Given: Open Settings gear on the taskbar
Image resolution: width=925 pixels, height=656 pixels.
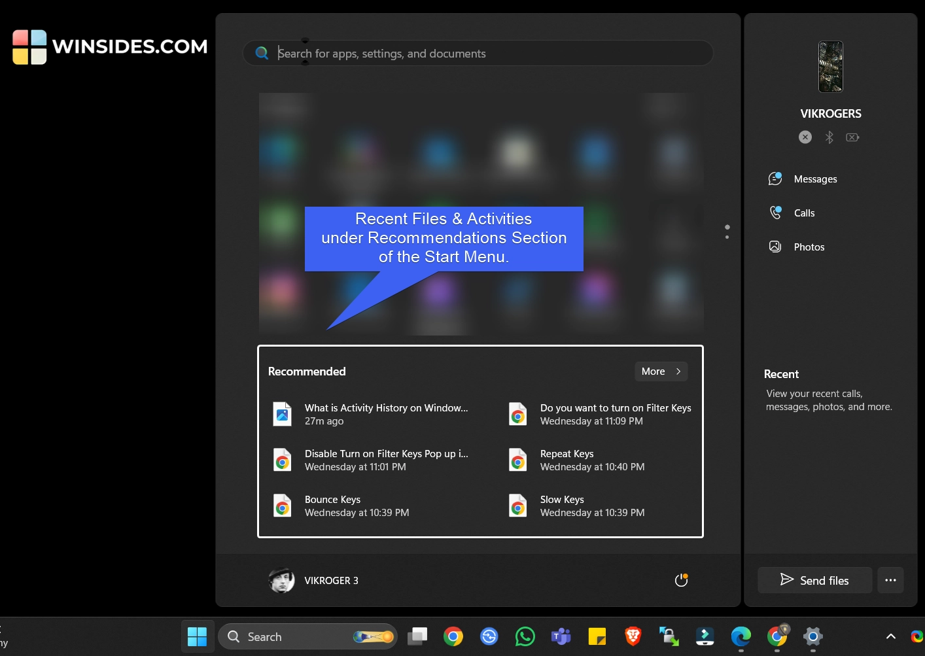Looking at the screenshot, I should tap(813, 636).
